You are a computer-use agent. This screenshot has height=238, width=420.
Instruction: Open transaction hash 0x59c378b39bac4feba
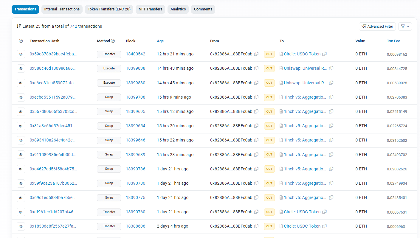pos(53,54)
